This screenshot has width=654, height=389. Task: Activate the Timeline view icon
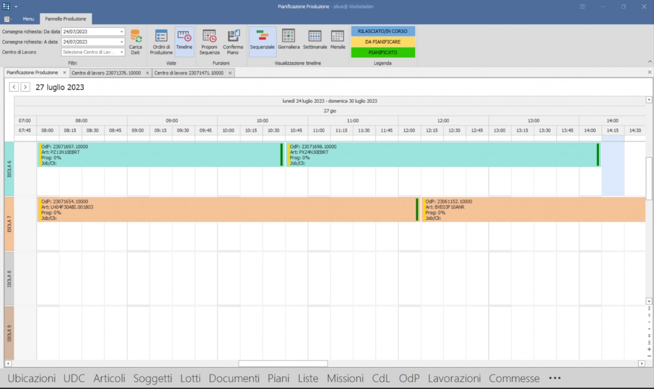tap(184, 41)
